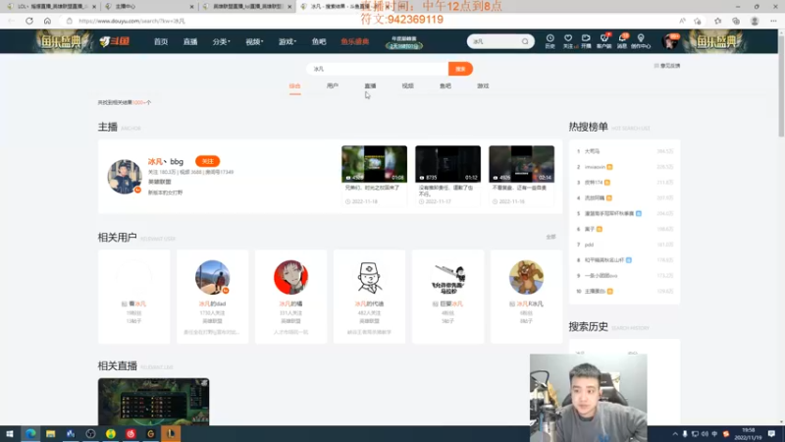The width and height of the screenshot is (785, 442).
Task: Click the page vertical scrollbar
Action: coord(781,85)
